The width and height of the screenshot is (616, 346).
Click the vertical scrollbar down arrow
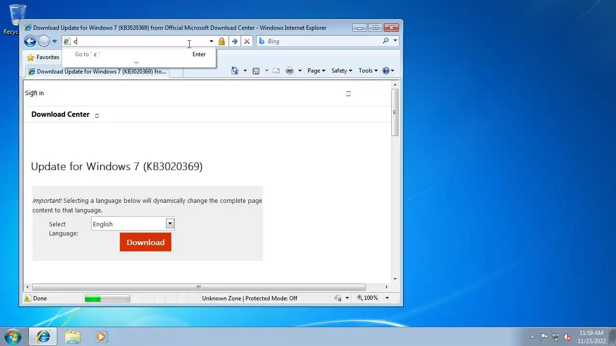[395, 279]
